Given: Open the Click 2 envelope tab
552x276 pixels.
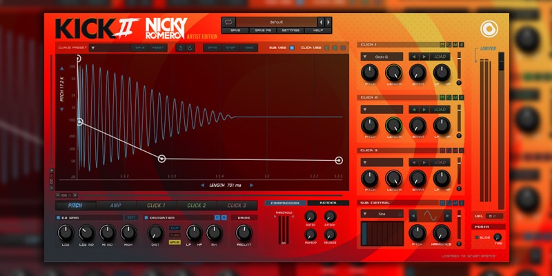Looking at the screenshot, I should (197, 206).
